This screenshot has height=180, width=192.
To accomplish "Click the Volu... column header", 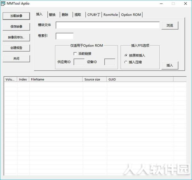I will pos(11,79).
